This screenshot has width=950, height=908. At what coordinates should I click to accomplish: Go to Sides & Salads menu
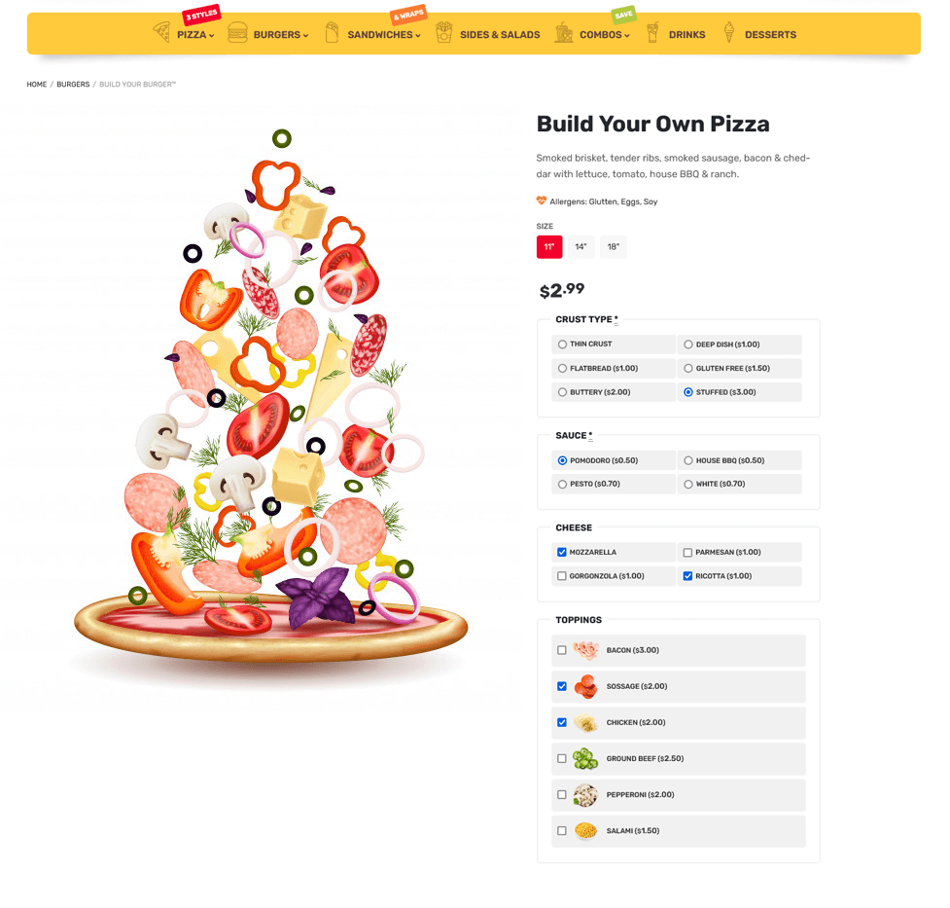[x=500, y=35]
